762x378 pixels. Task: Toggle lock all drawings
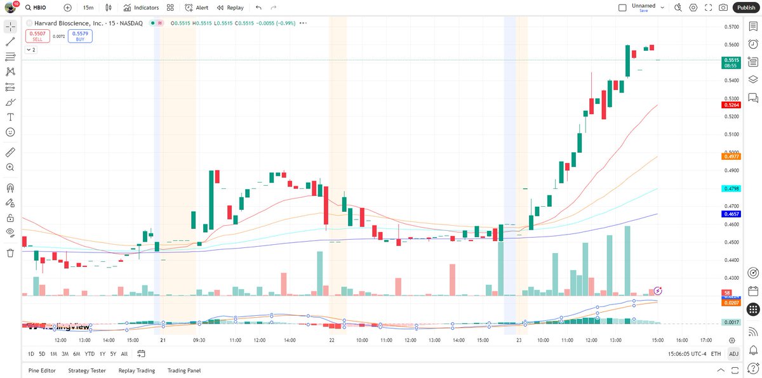[x=10, y=218]
